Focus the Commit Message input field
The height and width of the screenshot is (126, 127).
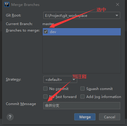(82, 106)
